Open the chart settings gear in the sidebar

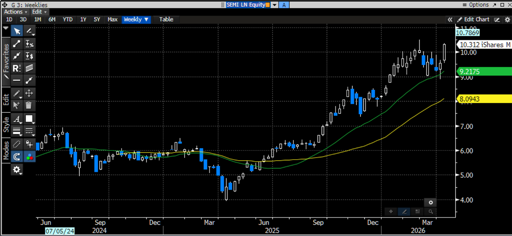coord(16,170)
